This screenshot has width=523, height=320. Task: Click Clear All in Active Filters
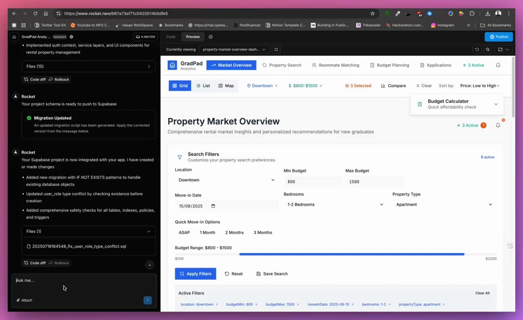(482, 293)
